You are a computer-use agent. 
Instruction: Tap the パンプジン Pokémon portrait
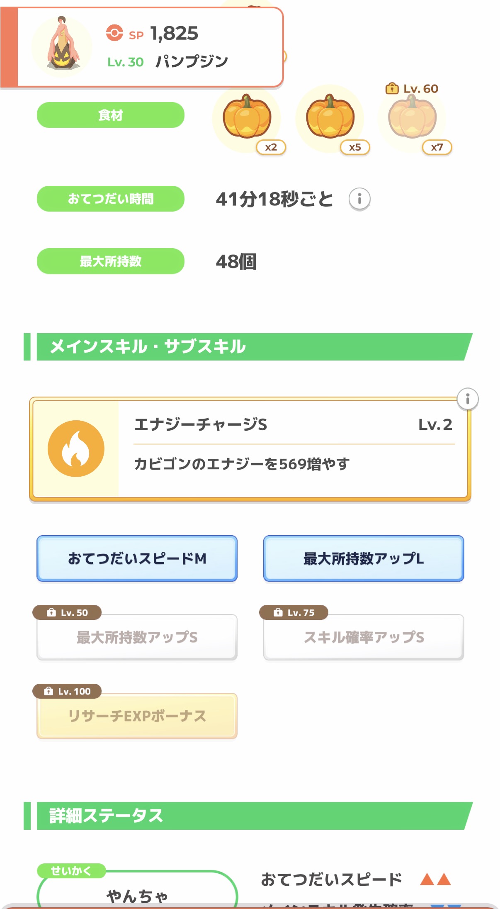62,46
